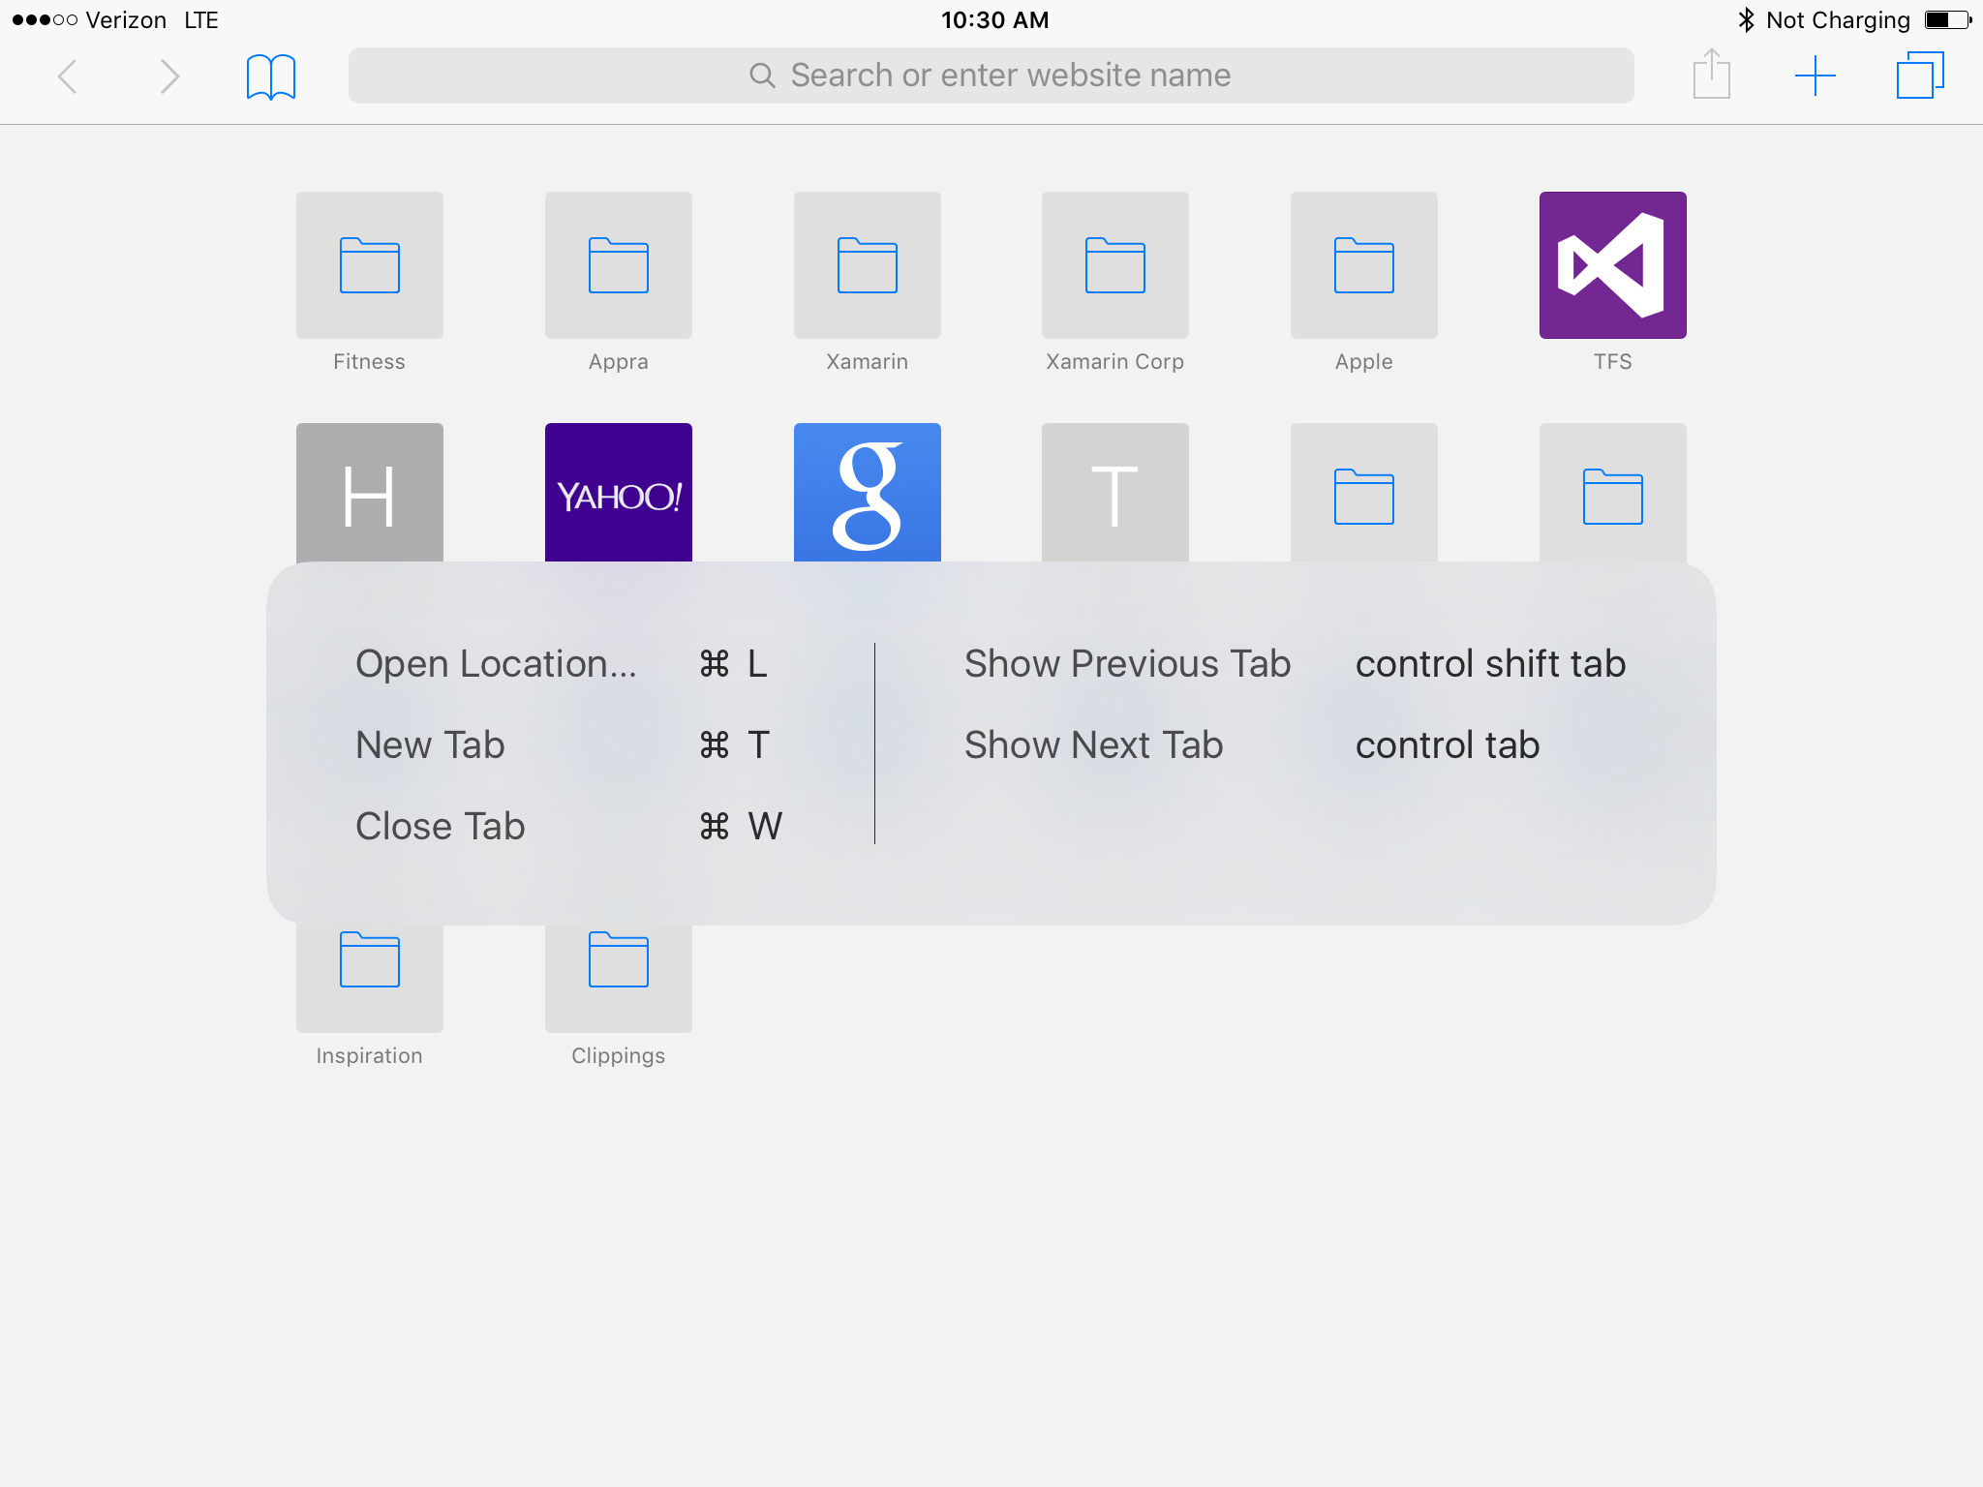Image resolution: width=1983 pixels, height=1487 pixels.
Task: Open the Bookmarks panel
Action: [x=271, y=76]
